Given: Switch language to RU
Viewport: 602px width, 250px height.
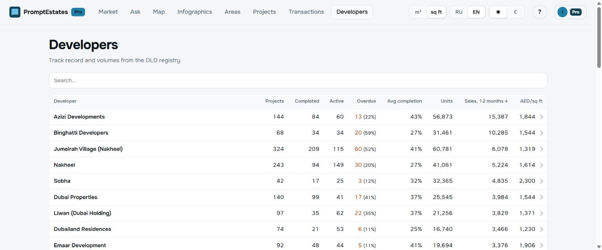Looking at the screenshot, I should click(x=459, y=12).
